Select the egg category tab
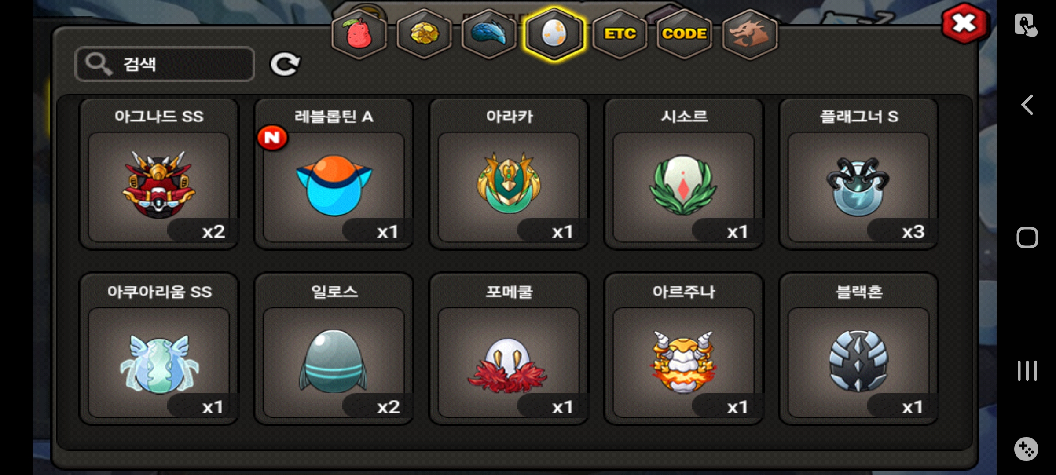Image resolution: width=1056 pixels, height=475 pixels. (x=554, y=34)
